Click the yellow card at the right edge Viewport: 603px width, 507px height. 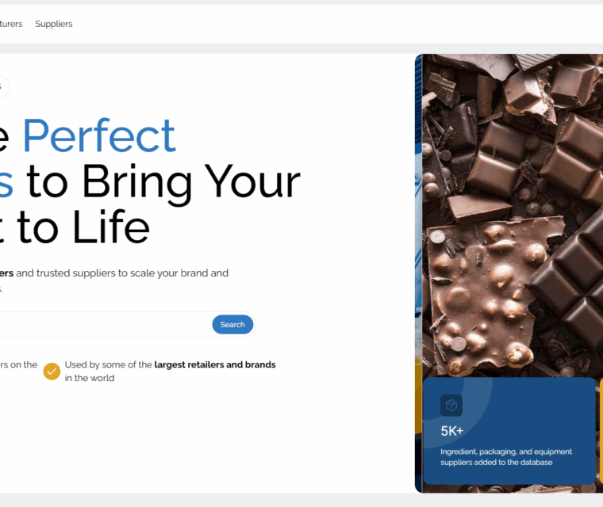(x=600, y=432)
